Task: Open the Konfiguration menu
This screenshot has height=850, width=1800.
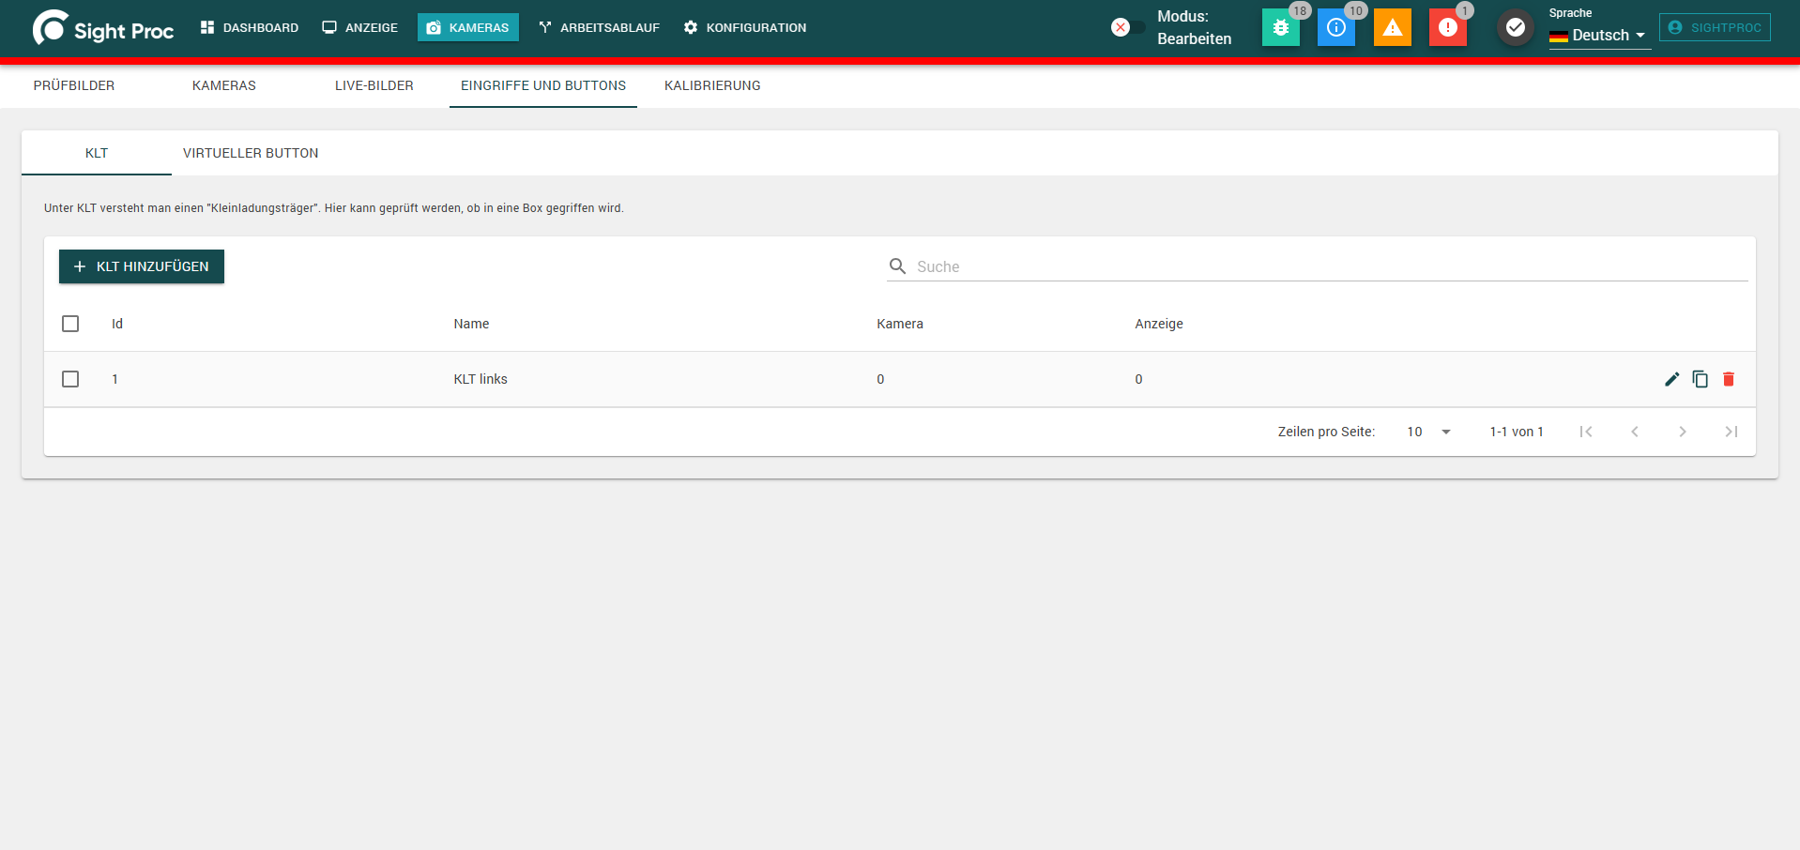Action: click(x=745, y=27)
